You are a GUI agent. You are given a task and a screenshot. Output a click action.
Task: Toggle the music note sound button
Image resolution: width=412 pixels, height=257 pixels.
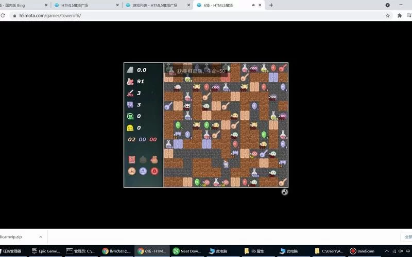285,192
